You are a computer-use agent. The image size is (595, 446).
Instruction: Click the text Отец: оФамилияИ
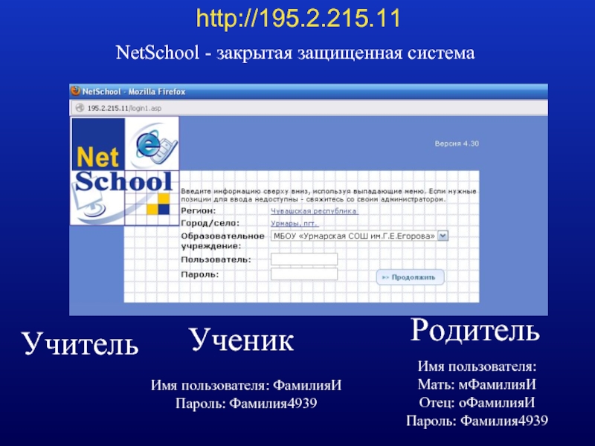477,402
